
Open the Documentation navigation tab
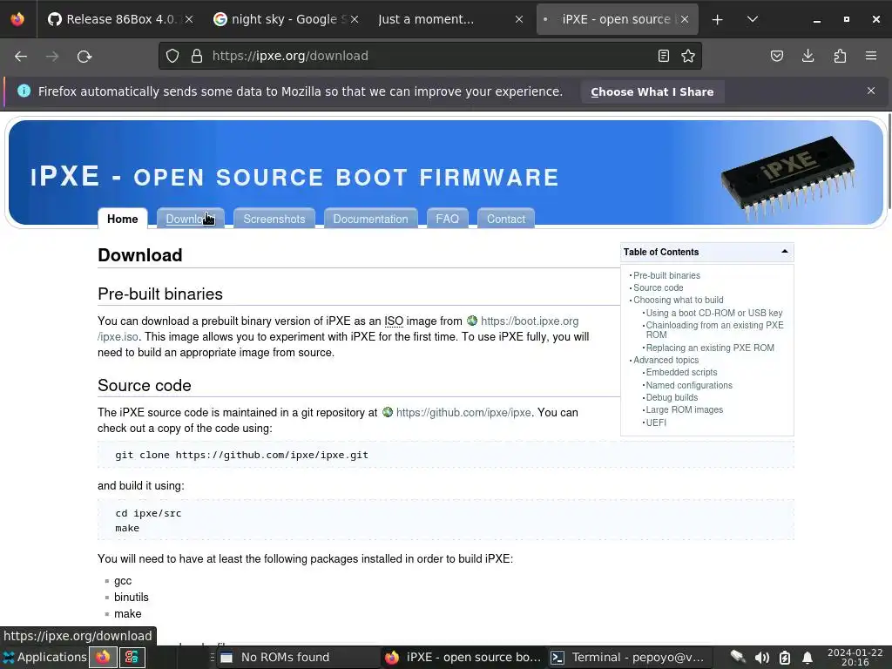pyautogui.click(x=370, y=219)
